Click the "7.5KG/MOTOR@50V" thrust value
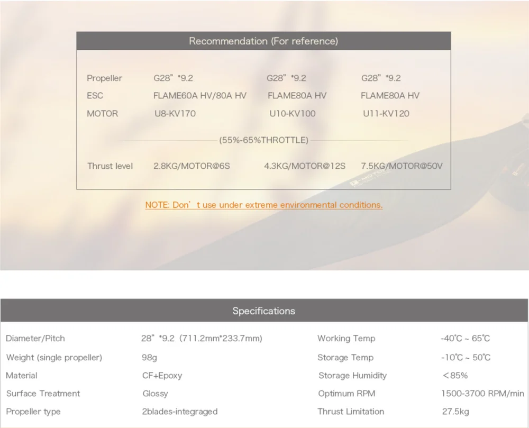The width and height of the screenshot is (529, 428). (402, 166)
